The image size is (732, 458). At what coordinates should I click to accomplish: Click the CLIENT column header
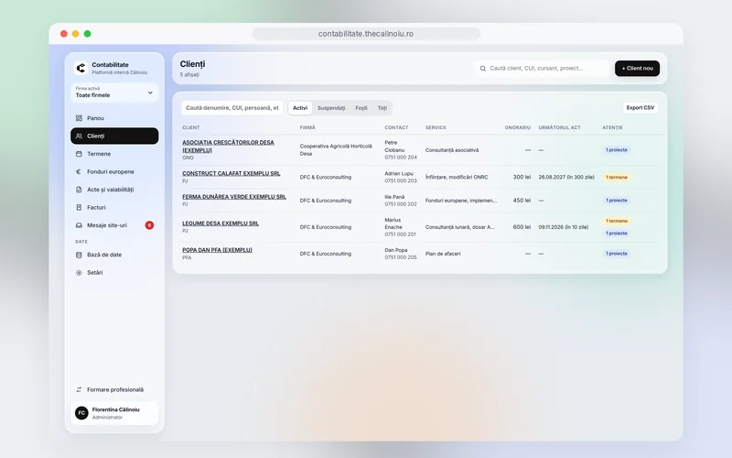pos(191,127)
